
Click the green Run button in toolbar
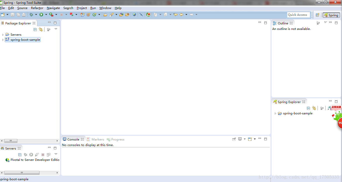pos(41,15)
